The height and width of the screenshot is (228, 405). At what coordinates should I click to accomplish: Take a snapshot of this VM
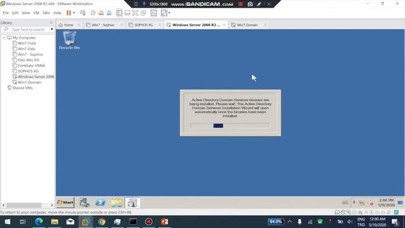pos(93,13)
